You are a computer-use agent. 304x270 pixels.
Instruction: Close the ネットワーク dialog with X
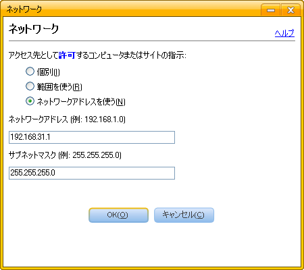[x=290, y=10]
